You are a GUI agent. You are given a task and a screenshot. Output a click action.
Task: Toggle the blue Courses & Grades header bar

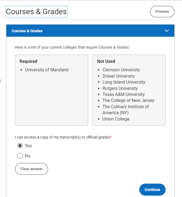point(90,31)
